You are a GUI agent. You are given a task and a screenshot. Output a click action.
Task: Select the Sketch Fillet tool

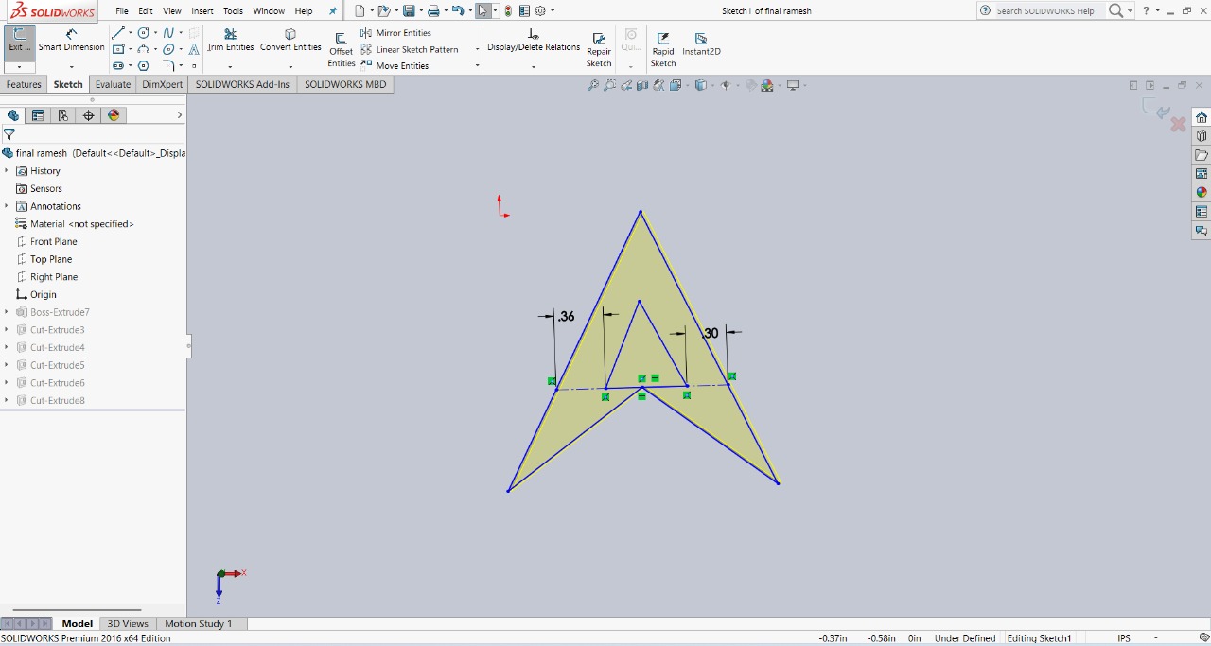pos(168,66)
